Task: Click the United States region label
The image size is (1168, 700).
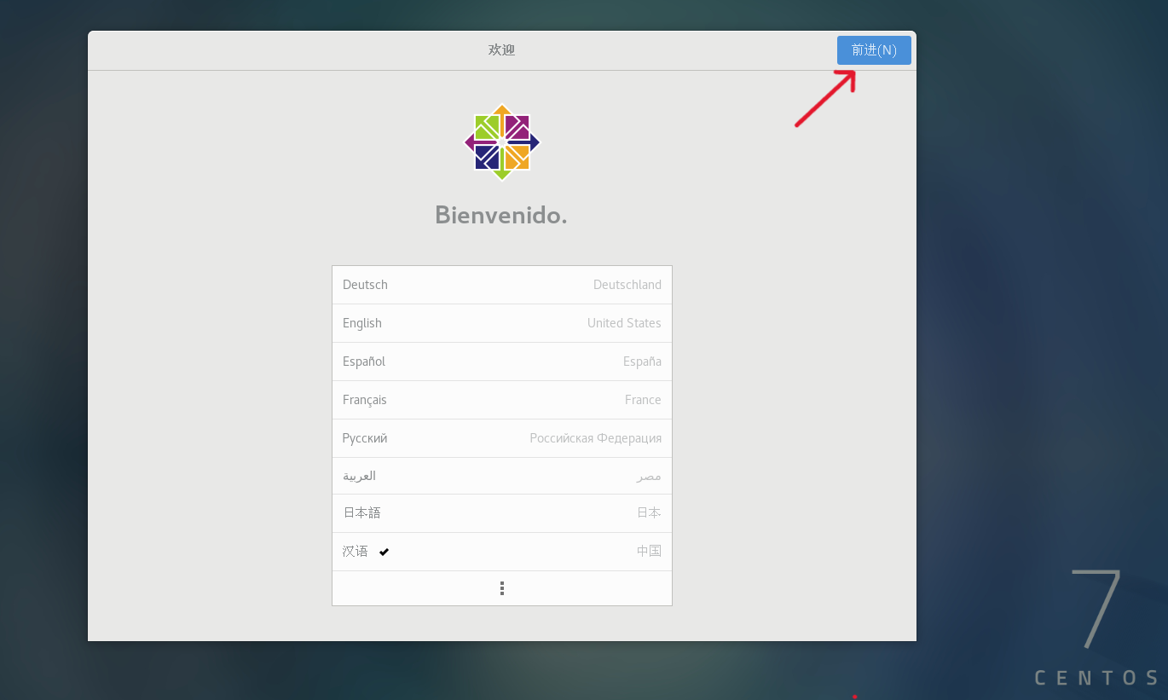Action: click(x=624, y=323)
